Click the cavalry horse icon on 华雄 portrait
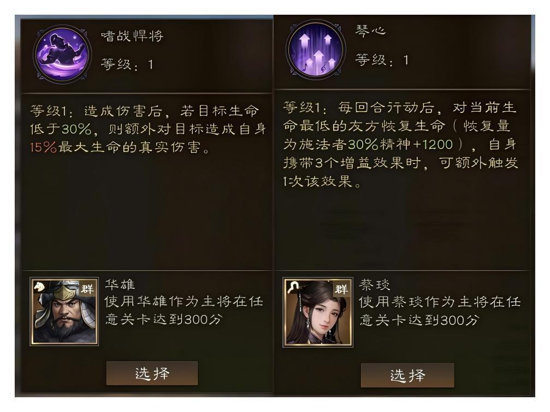The height and width of the screenshot is (412, 550). 39,287
